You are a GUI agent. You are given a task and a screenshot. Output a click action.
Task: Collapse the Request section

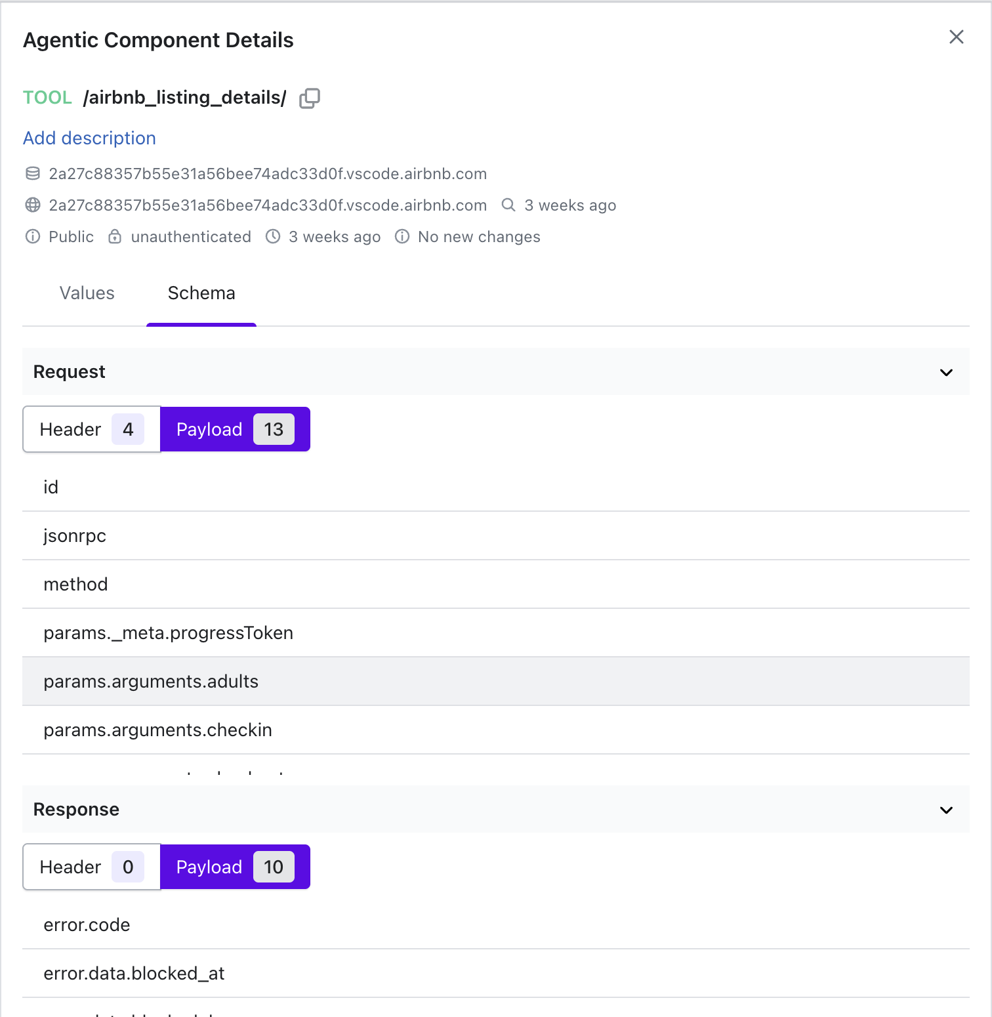pyautogui.click(x=945, y=373)
